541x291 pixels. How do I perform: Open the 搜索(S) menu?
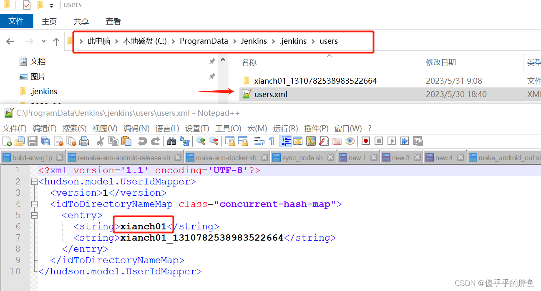pos(75,128)
